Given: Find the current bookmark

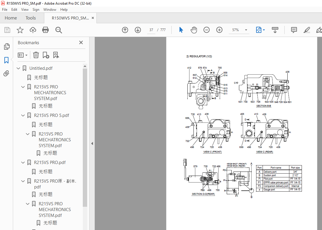Looking at the screenshot, I should (x=56, y=55).
